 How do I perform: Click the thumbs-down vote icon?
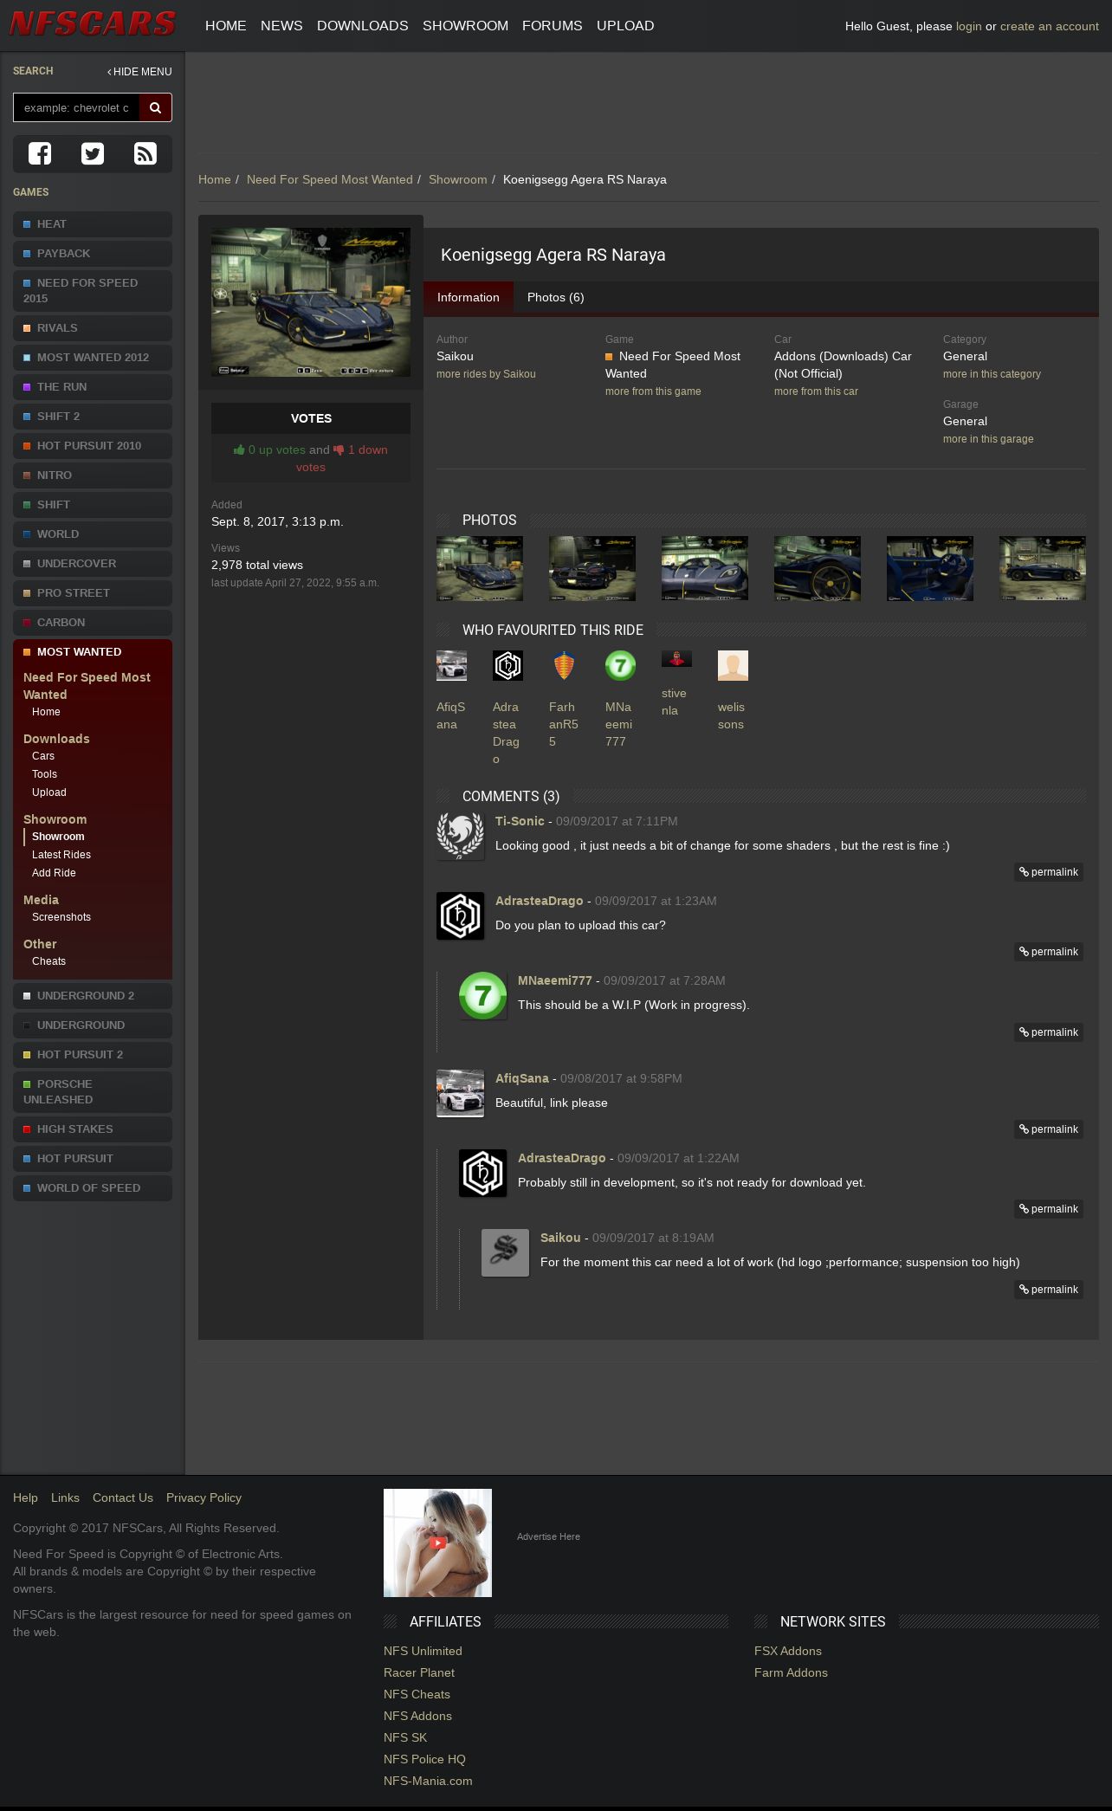[x=339, y=450]
